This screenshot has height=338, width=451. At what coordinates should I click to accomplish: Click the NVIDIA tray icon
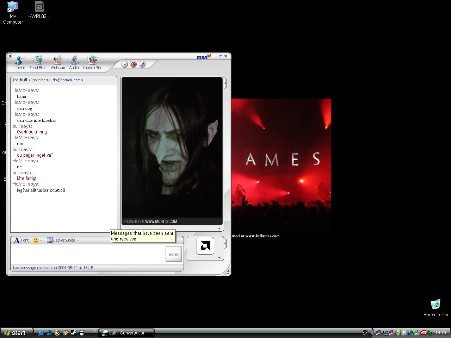point(398,333)
